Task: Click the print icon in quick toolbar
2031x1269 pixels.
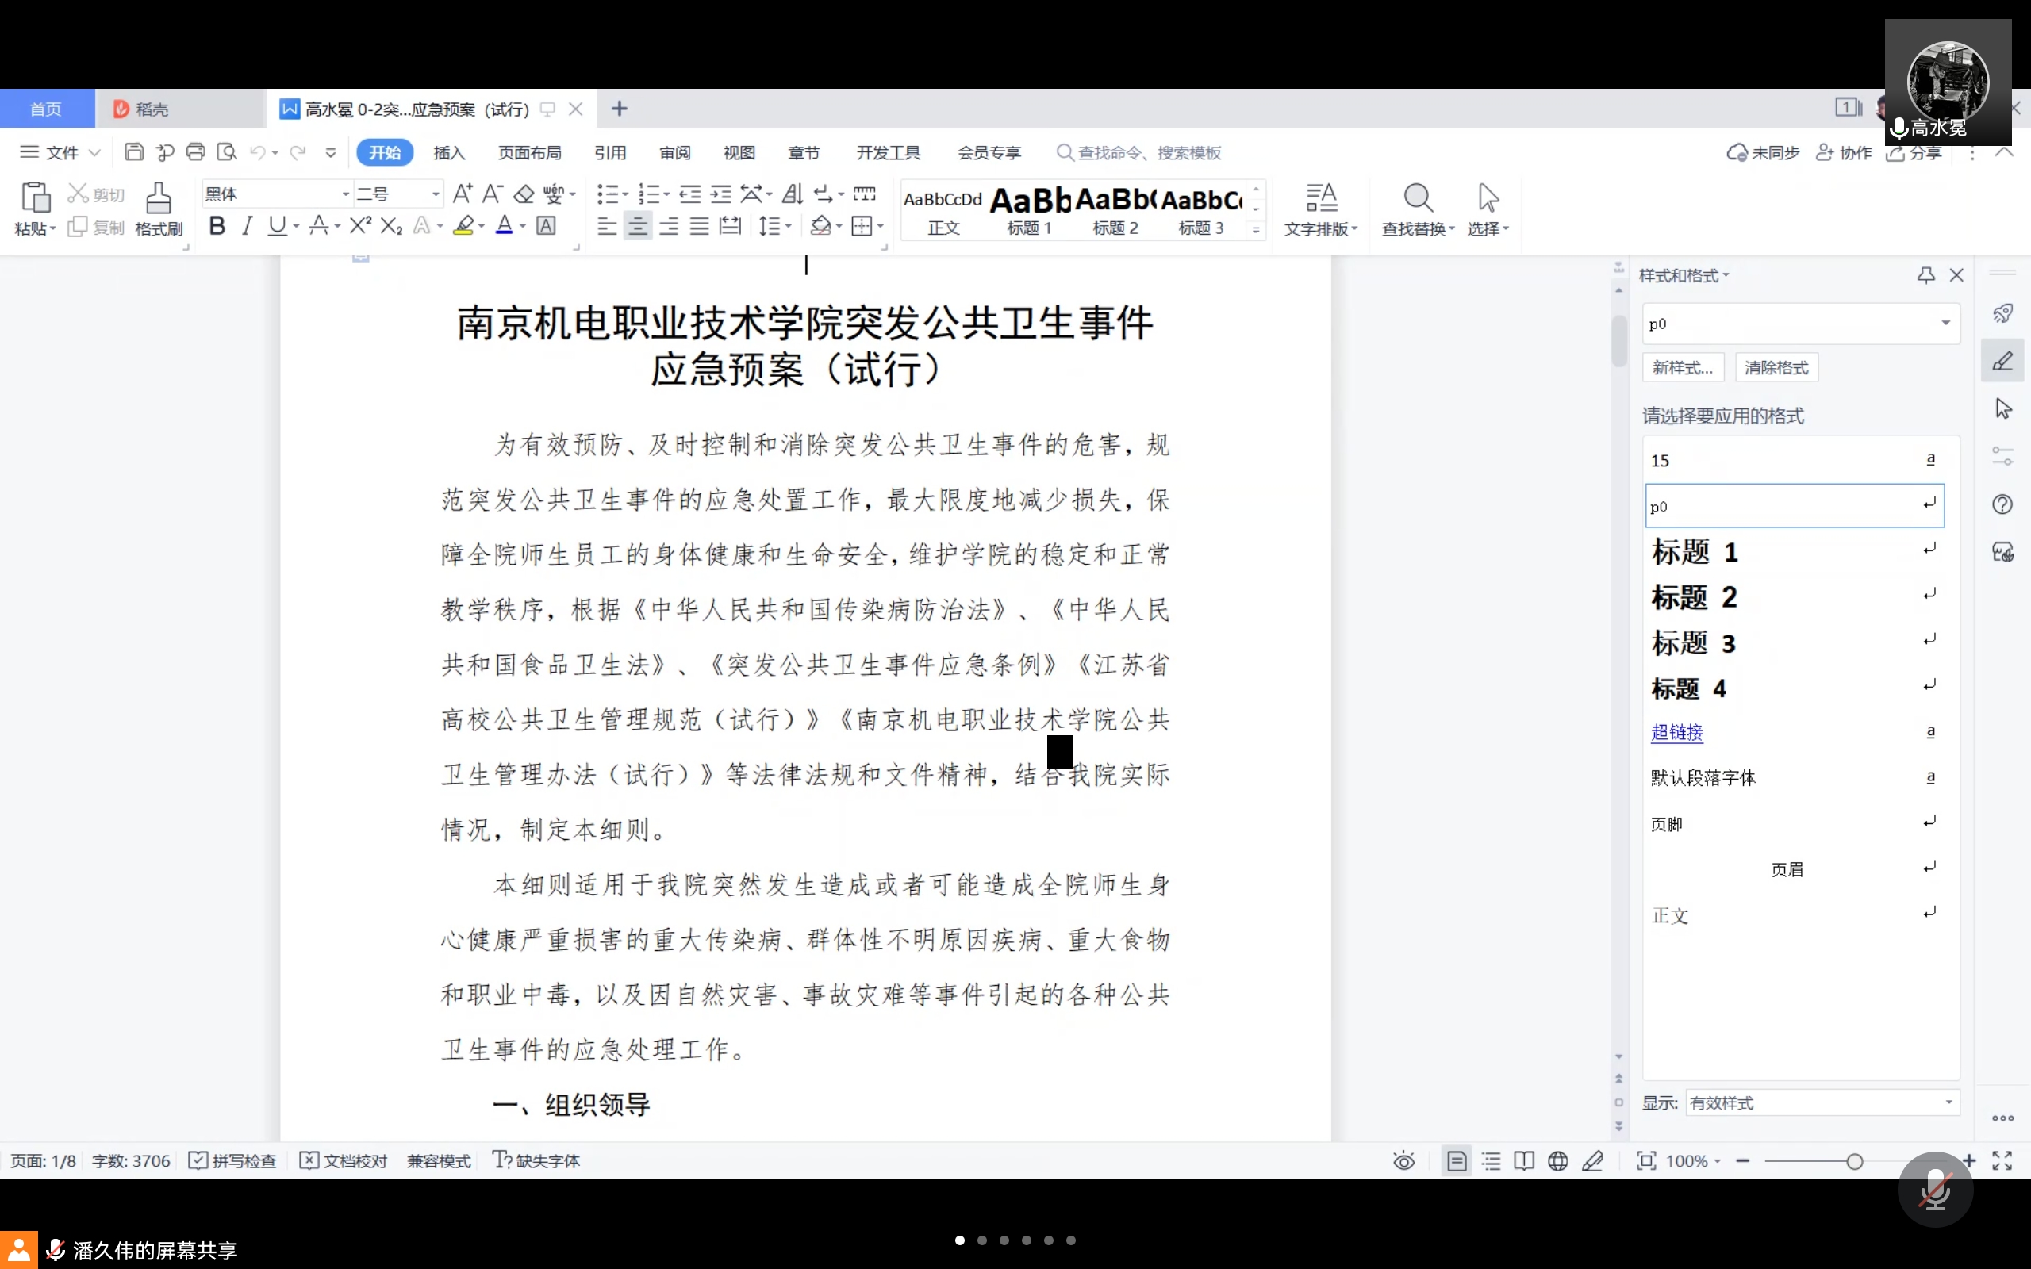Action: pos(195,152)
